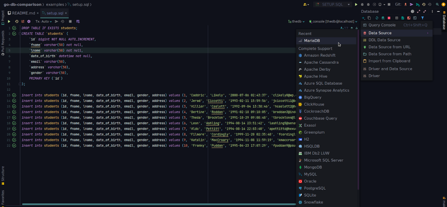Viewport: 447px width, 207px height.
Task: Click the Debug bug icon in the main toolbar
Action: click(x=362, y=5)
